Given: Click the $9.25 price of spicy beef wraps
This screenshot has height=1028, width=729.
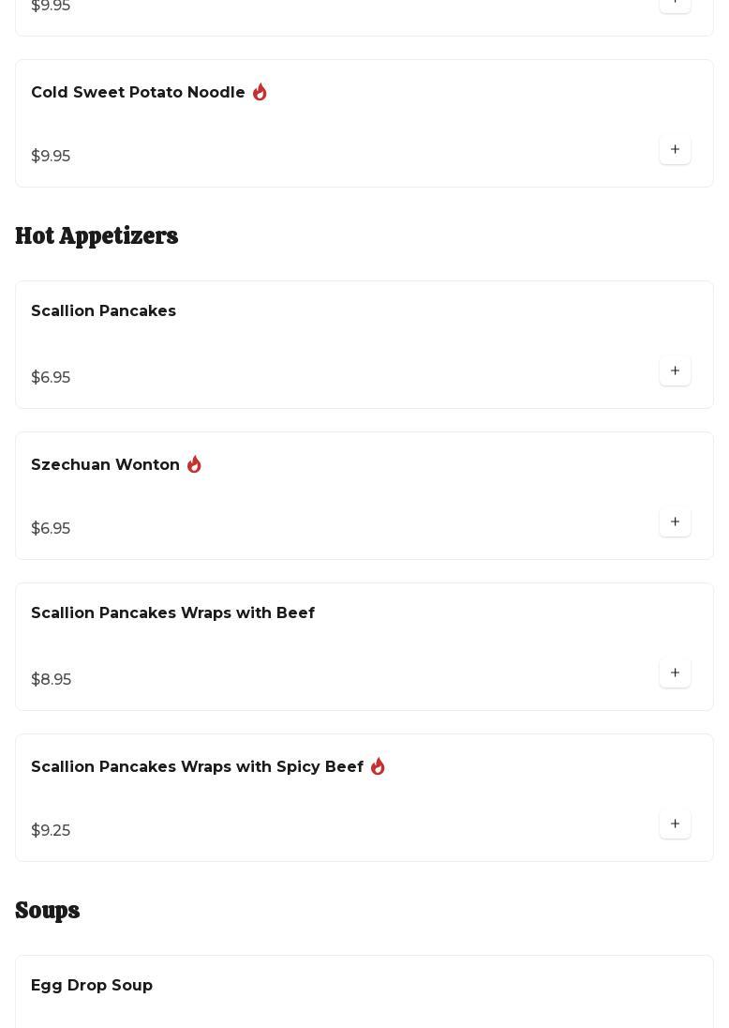Looking at the screenshot, I should [x=51, y=830].
